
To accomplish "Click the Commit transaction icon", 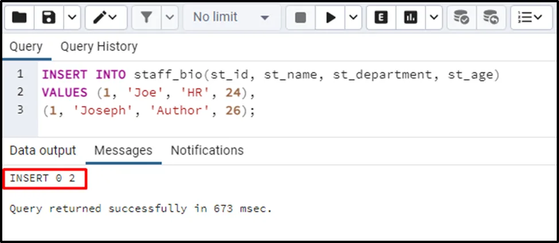I will (462, 18).
